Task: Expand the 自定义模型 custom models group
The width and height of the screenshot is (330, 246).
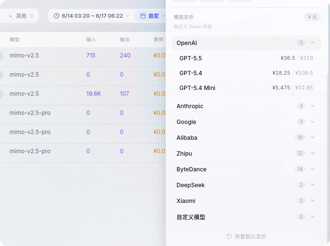Action: coord(246,217)
